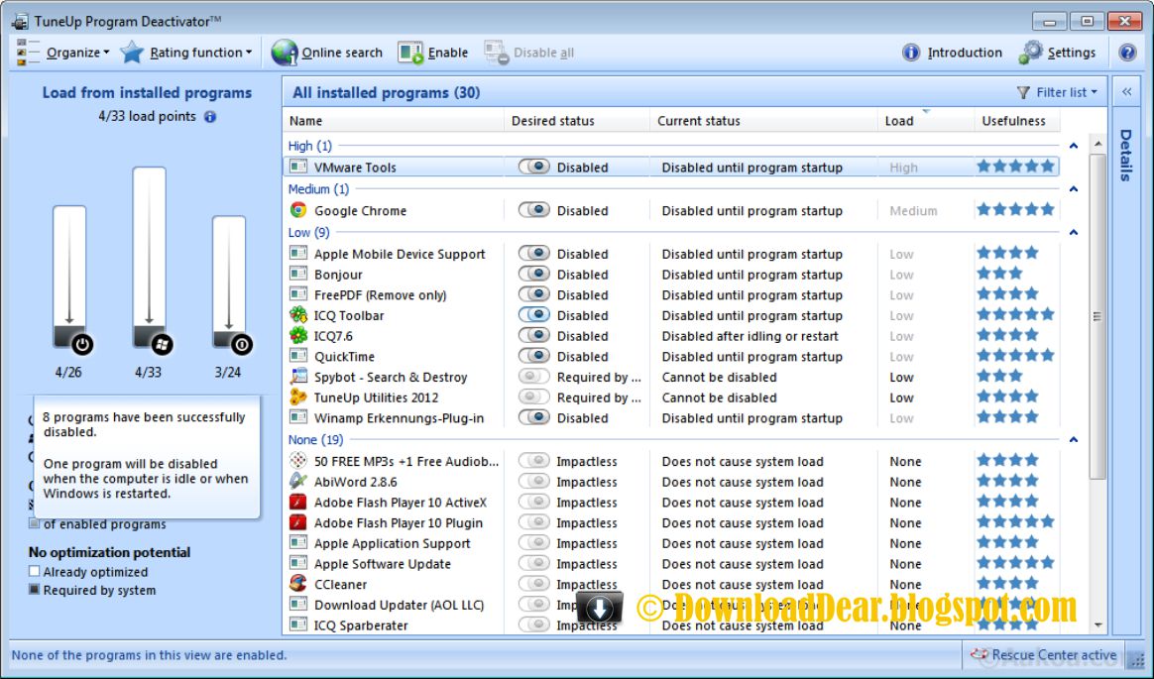Click the Adobe Flash Player 10 ActiveX icon

point(298,503)
